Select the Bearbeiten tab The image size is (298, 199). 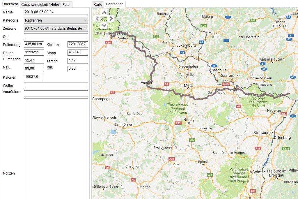(114, 4)
